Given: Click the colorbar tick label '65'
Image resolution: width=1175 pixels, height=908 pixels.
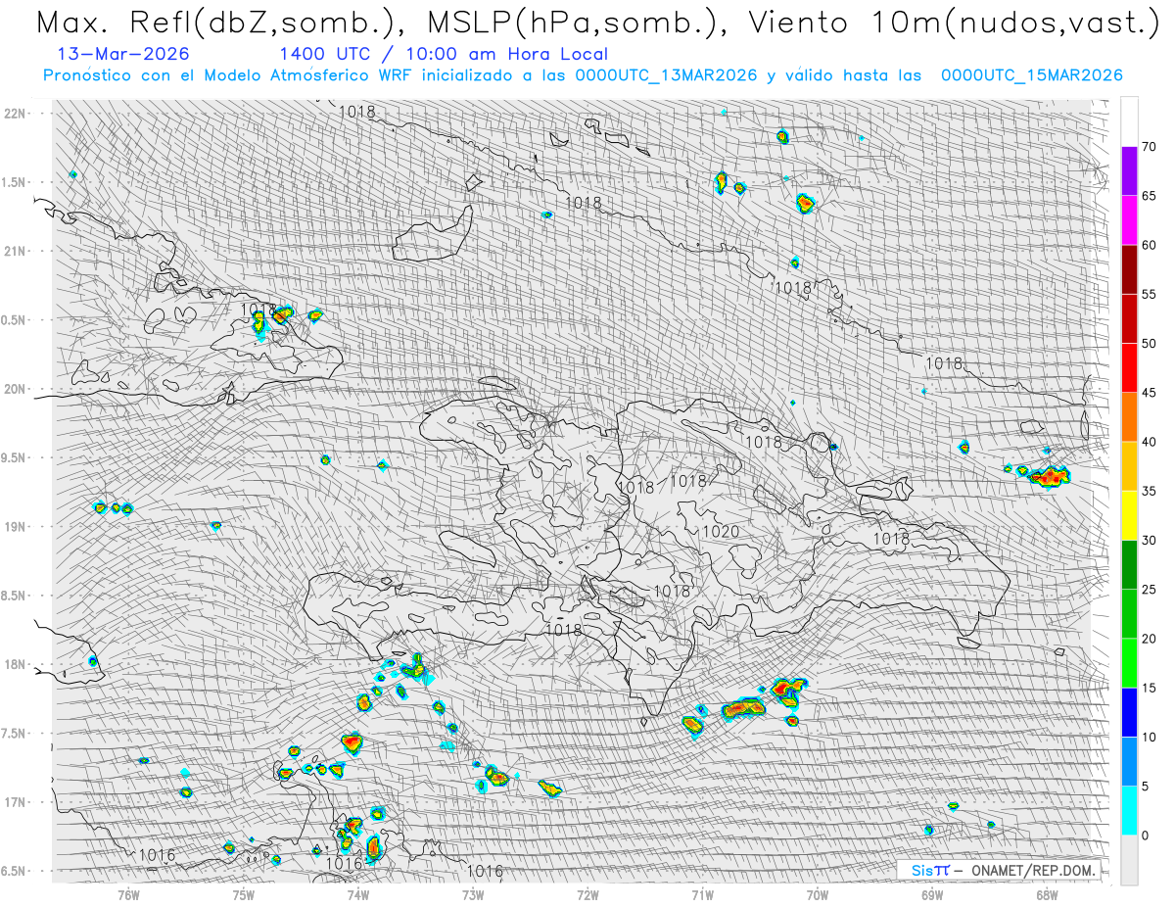Looking at the screenshot, I should [1150, 196].
